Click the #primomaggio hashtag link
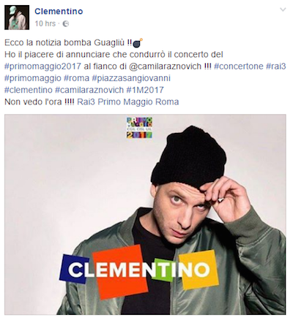This screenshot has width=293, height=320. click(33, 78)
